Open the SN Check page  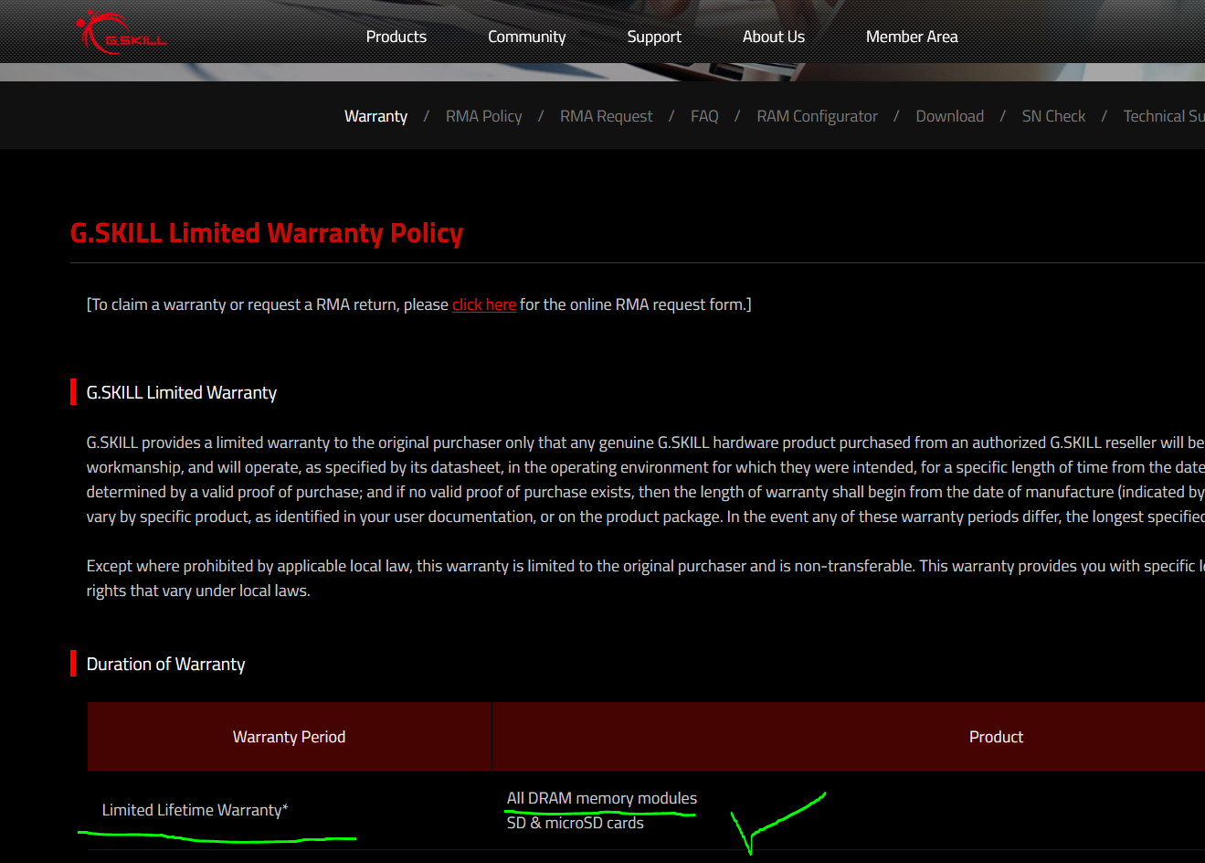click(1053, 116)
